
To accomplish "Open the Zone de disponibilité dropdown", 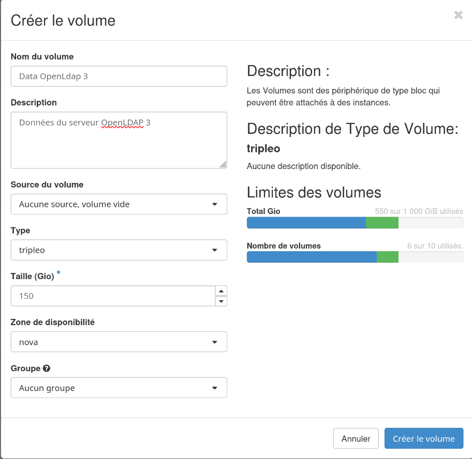I will click(x=119, y=342).
